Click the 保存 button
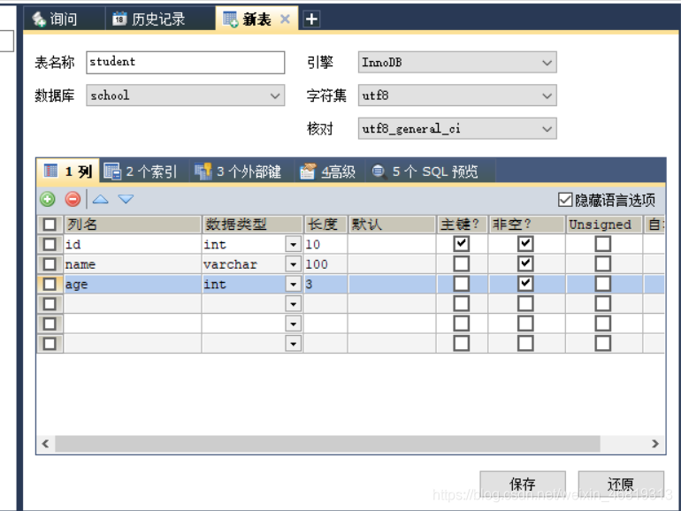 (x=523, y=484)
